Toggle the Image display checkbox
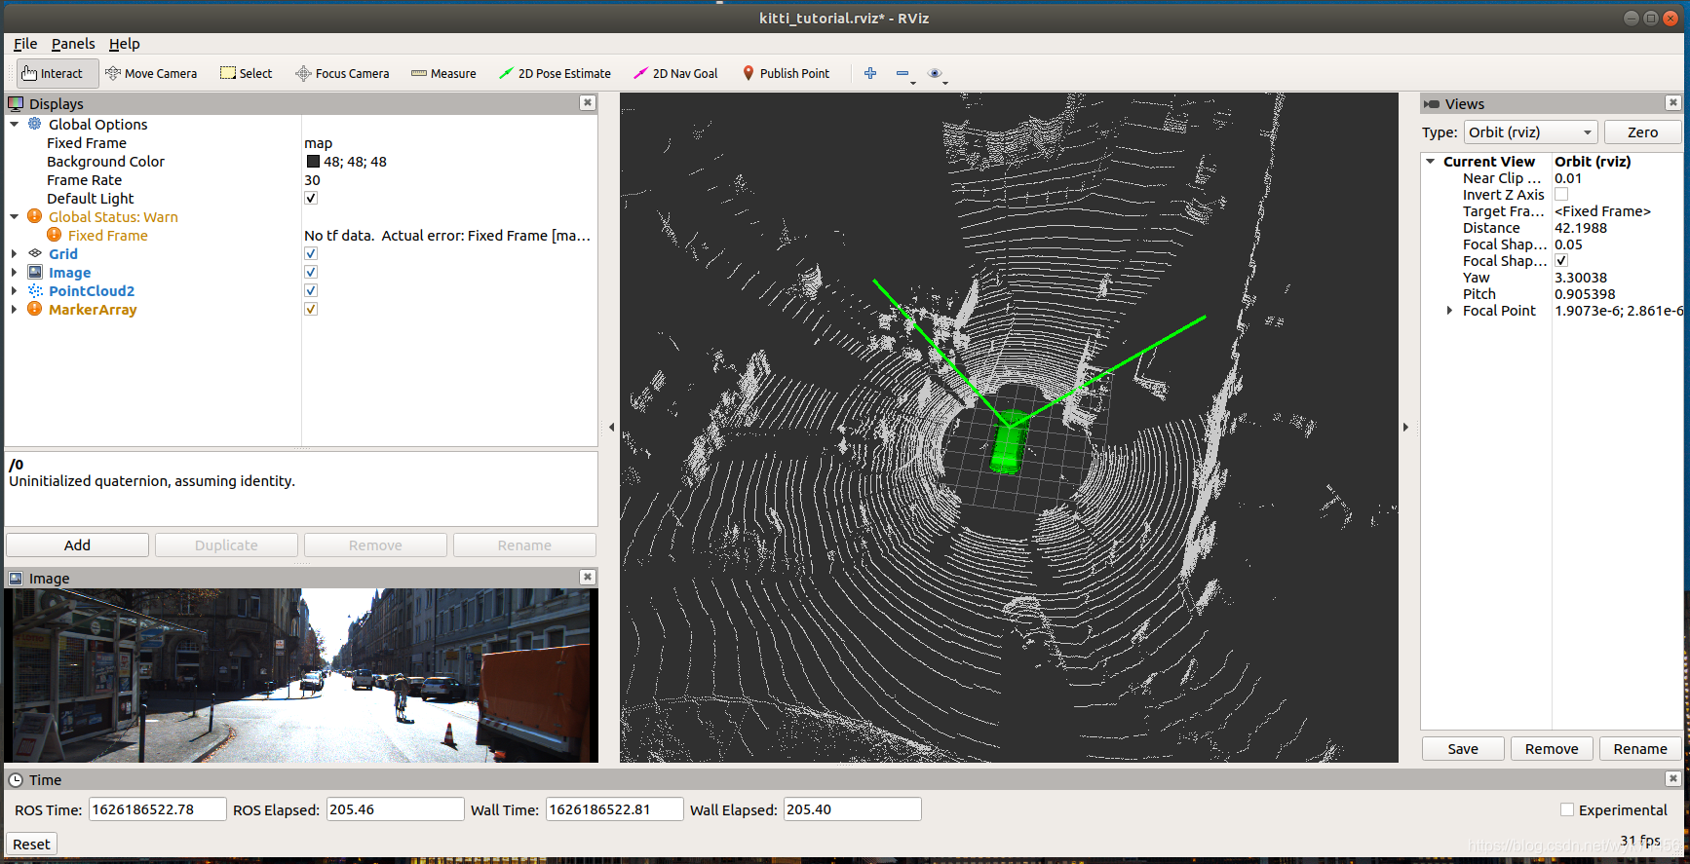 [311, 272]
